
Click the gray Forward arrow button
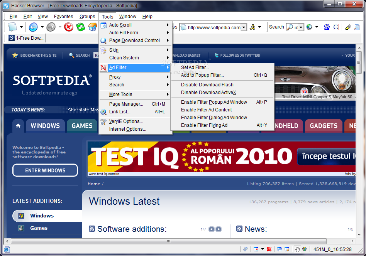tap(51, 27)
